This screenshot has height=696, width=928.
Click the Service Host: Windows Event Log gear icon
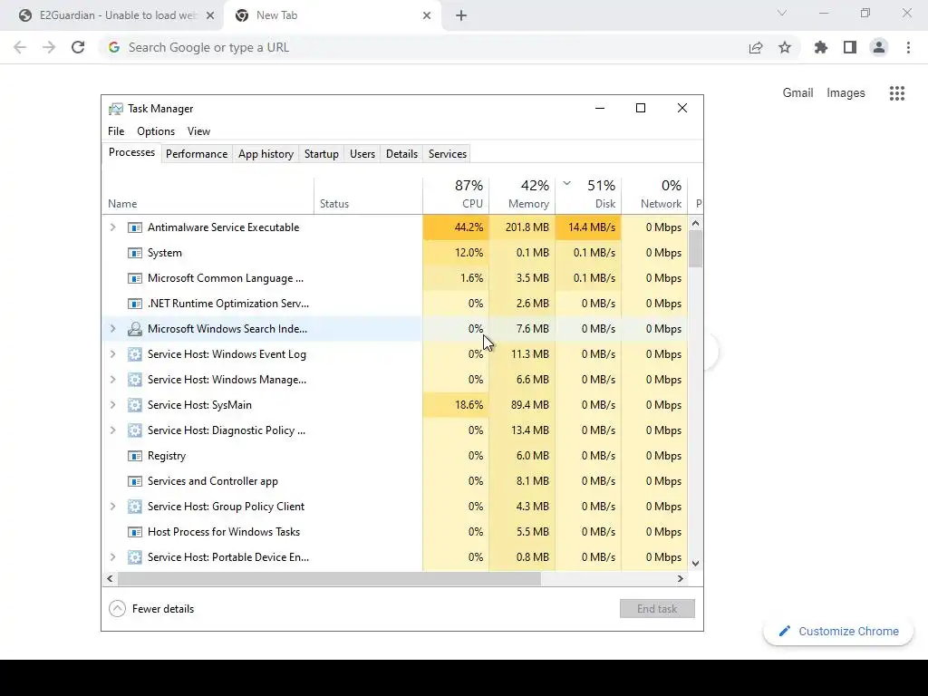click(x=135, y=354)
